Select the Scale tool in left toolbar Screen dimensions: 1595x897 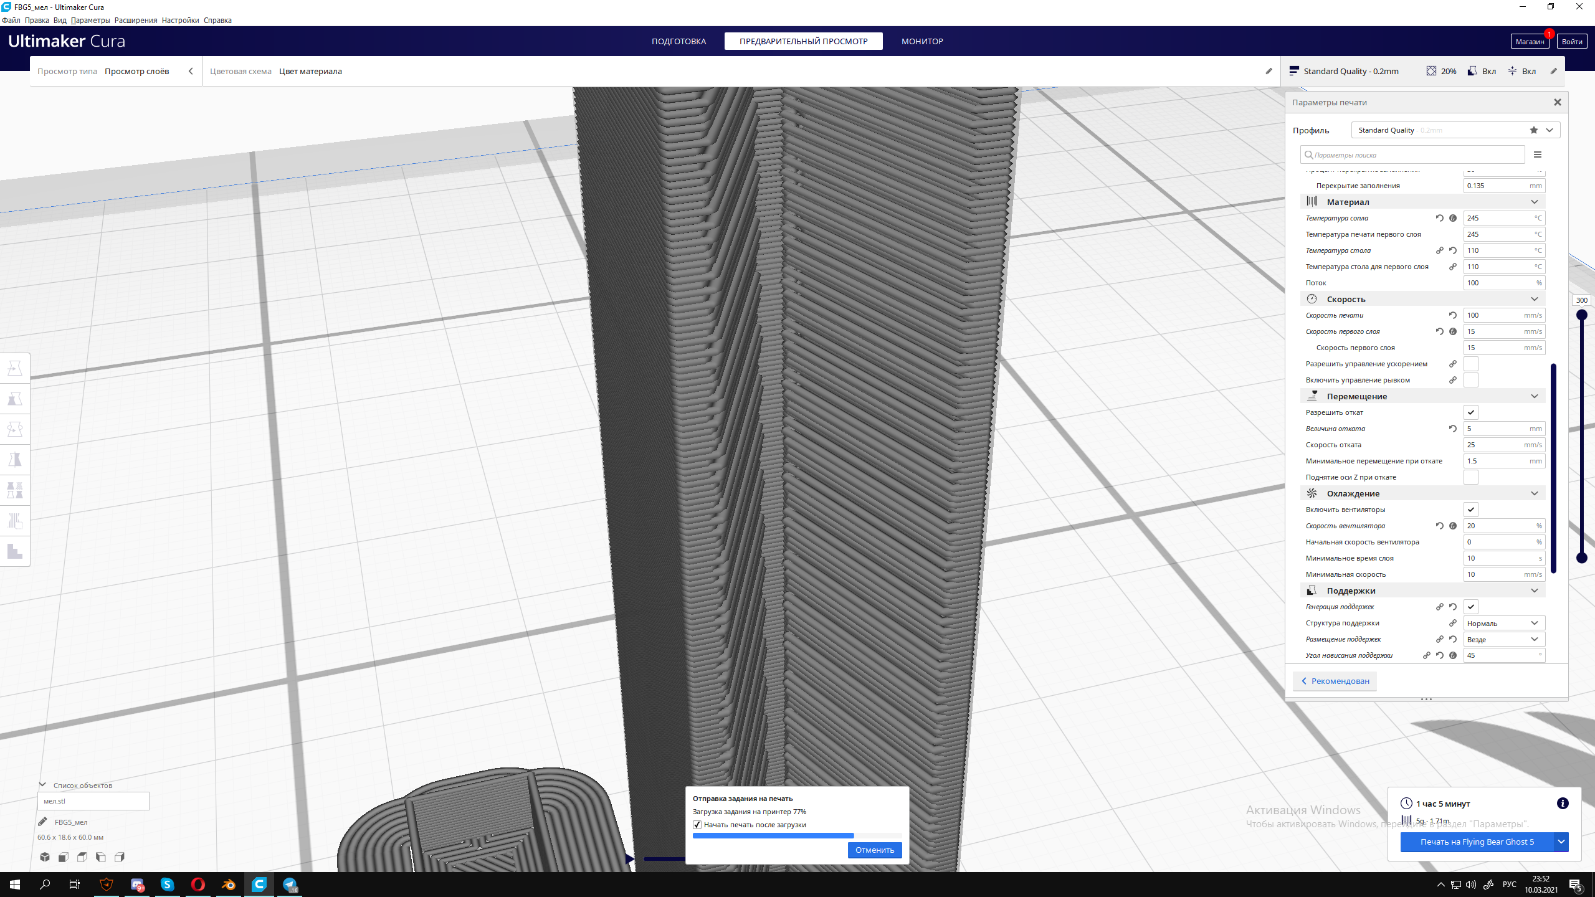click(15, 399)
